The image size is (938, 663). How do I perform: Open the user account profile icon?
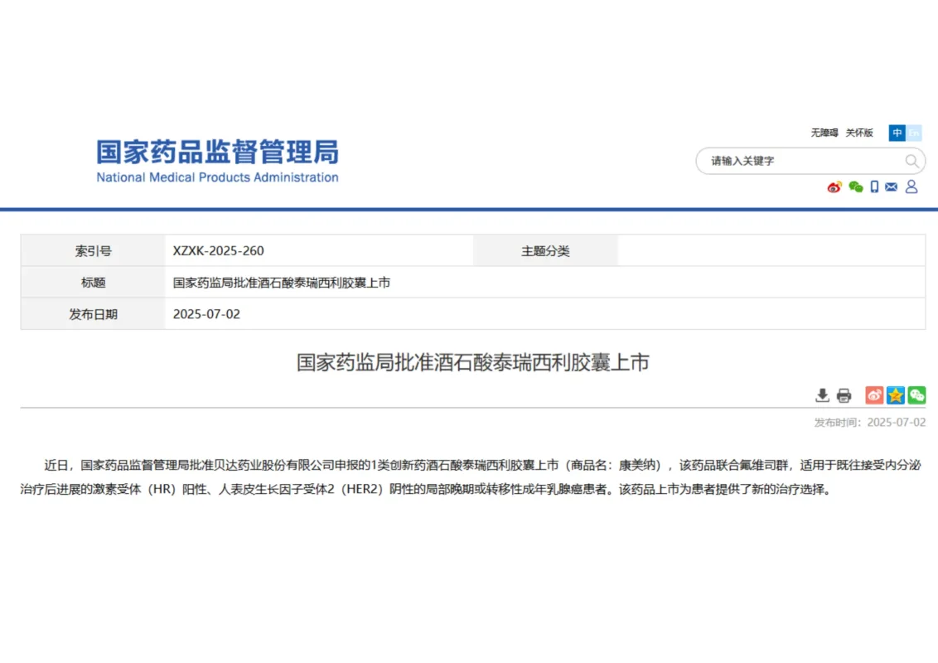(x=911, y=187)
